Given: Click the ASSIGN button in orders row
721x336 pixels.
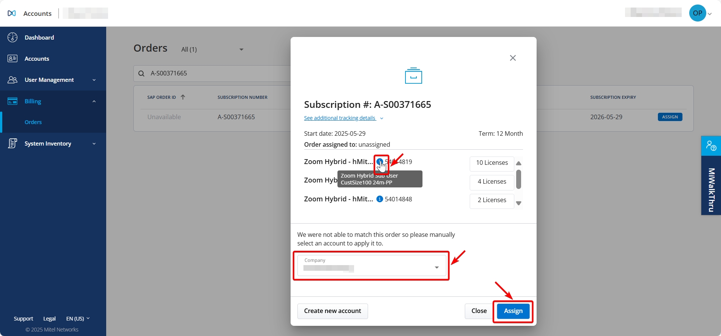Looking at the screenshot, I should (x=670, y=117).
